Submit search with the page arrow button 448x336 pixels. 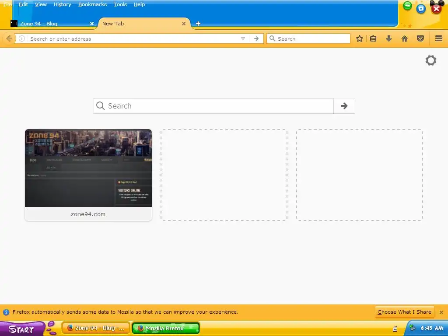344,106
